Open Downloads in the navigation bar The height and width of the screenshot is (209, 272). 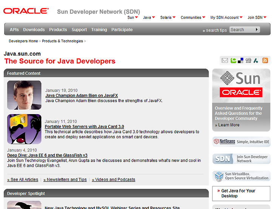(x=34, y=30)
